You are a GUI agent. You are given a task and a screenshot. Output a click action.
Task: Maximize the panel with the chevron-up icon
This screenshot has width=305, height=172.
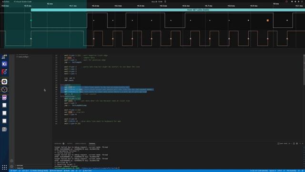coord(300,143)
